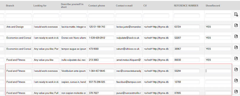Edit the email field rutrum@ultrices.co.uk
This screenshot has width=240, height=96.
tap(129, 49)
